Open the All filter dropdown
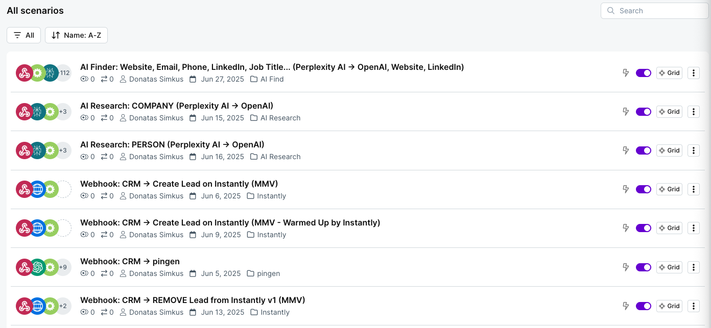The image size is (711, 328). [x=23, y=35]
